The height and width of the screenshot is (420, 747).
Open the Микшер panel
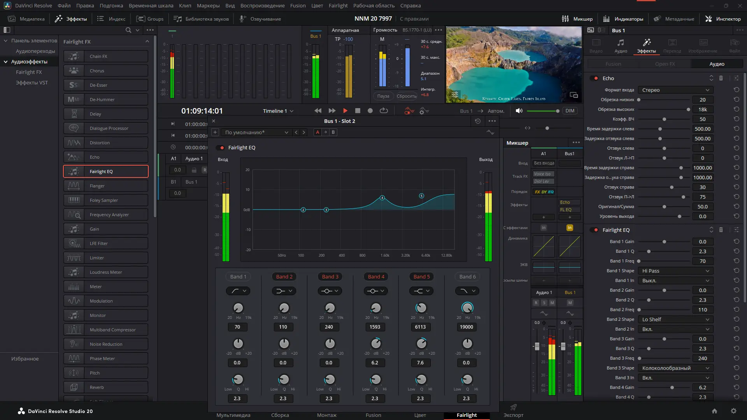tap(577, 18)
